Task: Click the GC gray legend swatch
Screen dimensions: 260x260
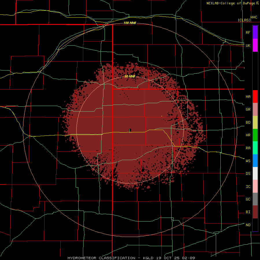Action: click(x=255, y=199)
